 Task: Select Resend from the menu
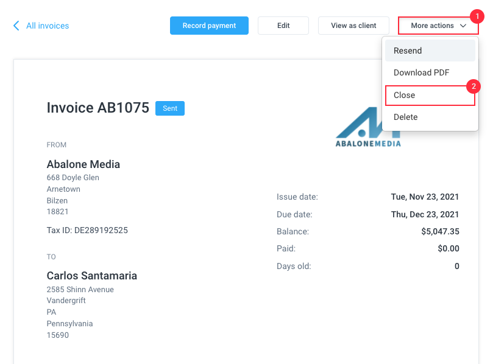click(x=430, y=51)
